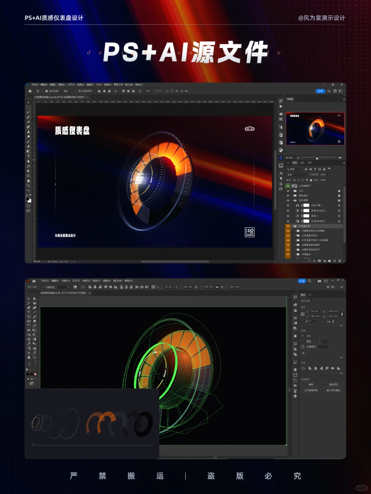
Task: Open the 图层 auto-select dropdown in options bar
Action: (x=67, y=91)
